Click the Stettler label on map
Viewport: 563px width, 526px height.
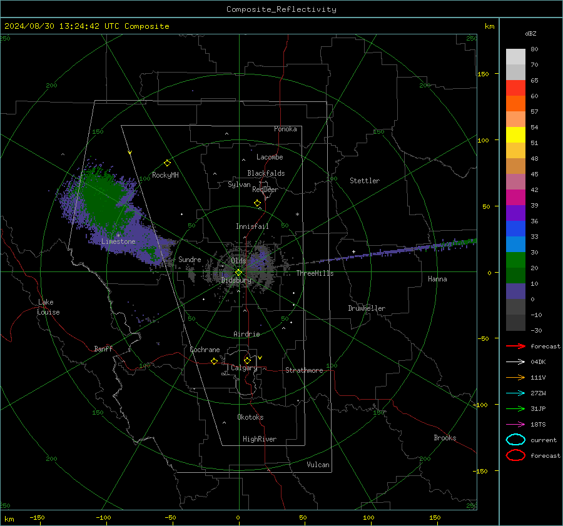coord(365,181)
